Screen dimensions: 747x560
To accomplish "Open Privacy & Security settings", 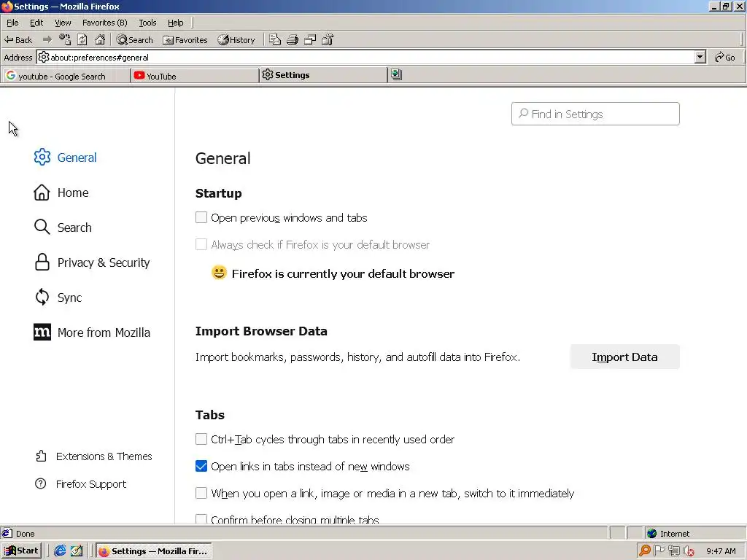I will 92,262.
